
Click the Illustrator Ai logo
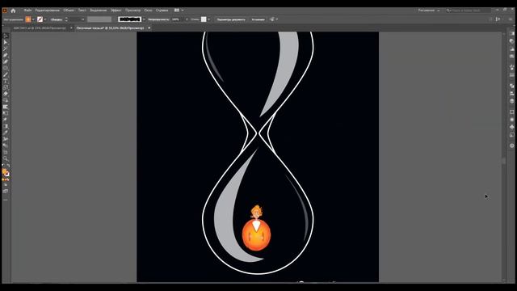[5, 11]
